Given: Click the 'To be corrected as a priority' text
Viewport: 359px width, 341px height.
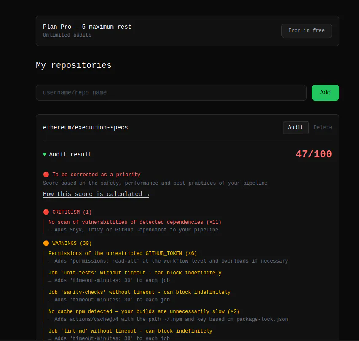Looking at the screenshot, I should coord(96,175).
